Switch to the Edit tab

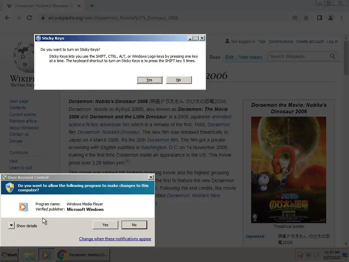click(229, 57)
